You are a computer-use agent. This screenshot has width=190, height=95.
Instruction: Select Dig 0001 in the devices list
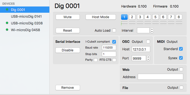(25, 10)
